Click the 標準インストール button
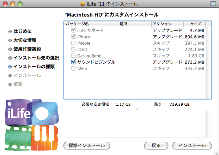Image resolution: width=219 pixels, height=155 pixels. (87, 145)
